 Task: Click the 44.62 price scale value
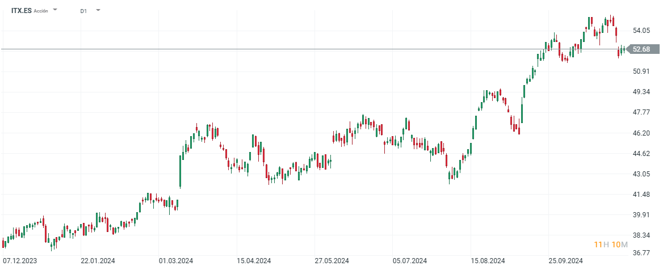(641, 154)
